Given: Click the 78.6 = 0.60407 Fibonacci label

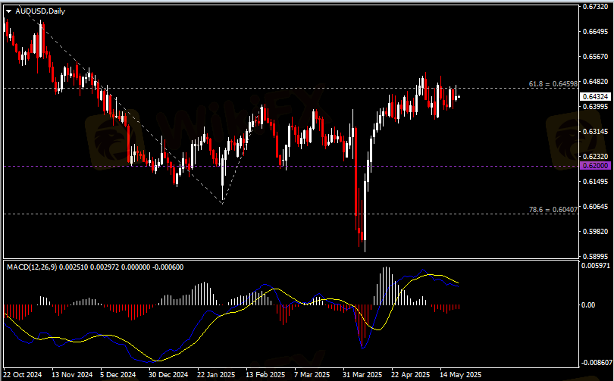Looking at the screenshot, I should coord(553,208).
